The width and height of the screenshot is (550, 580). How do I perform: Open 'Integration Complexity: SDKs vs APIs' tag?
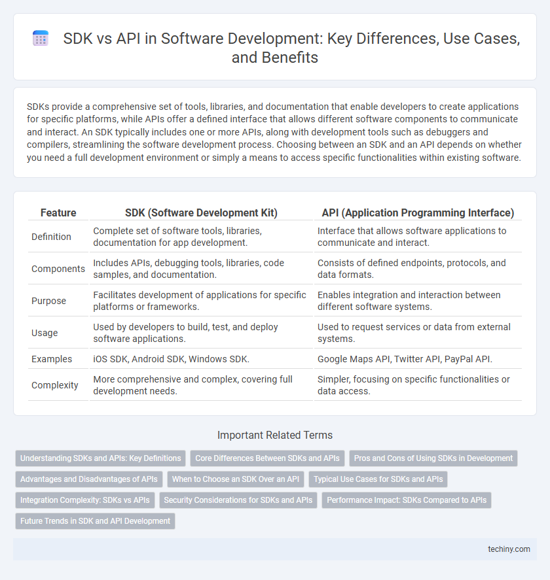click(x=85, y=500)
